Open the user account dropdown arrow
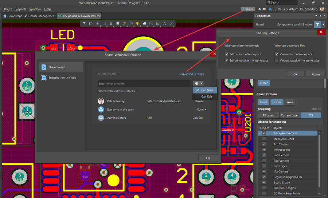This screenshot has width=328, height=198. pyautogui.click(x=325, y=9)
